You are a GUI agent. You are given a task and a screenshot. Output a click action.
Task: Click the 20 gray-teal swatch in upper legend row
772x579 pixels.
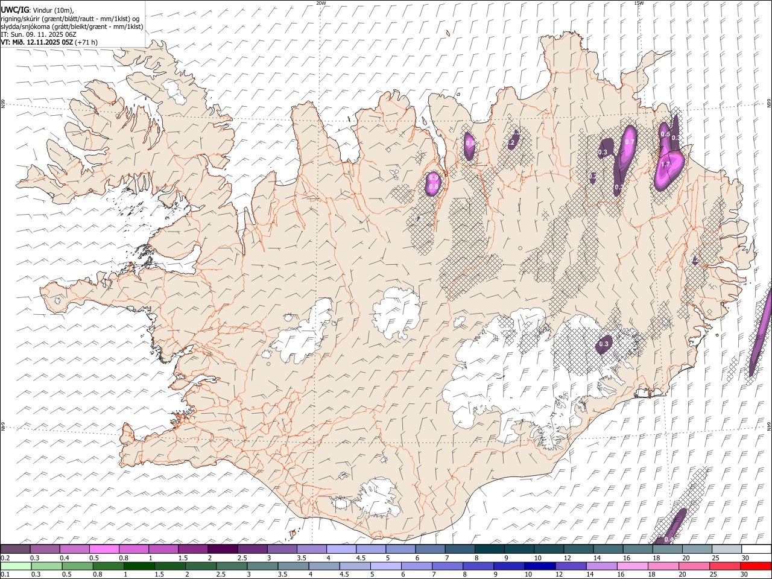click(x=697, y=549)
